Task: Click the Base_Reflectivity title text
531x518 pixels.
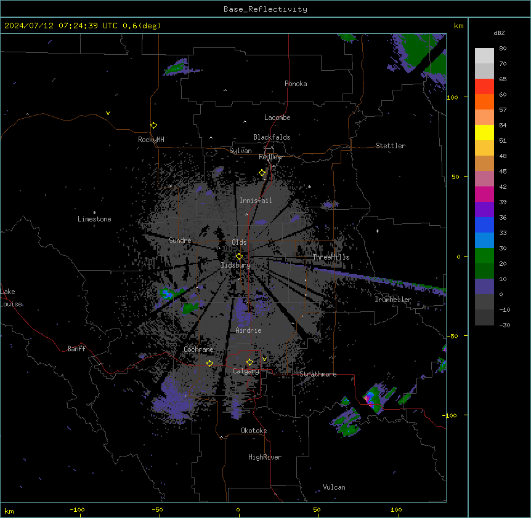Action: tap(265, 9)
